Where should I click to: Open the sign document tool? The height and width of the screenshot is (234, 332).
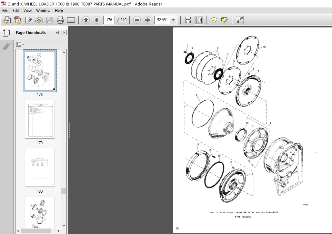pos(29,20)
